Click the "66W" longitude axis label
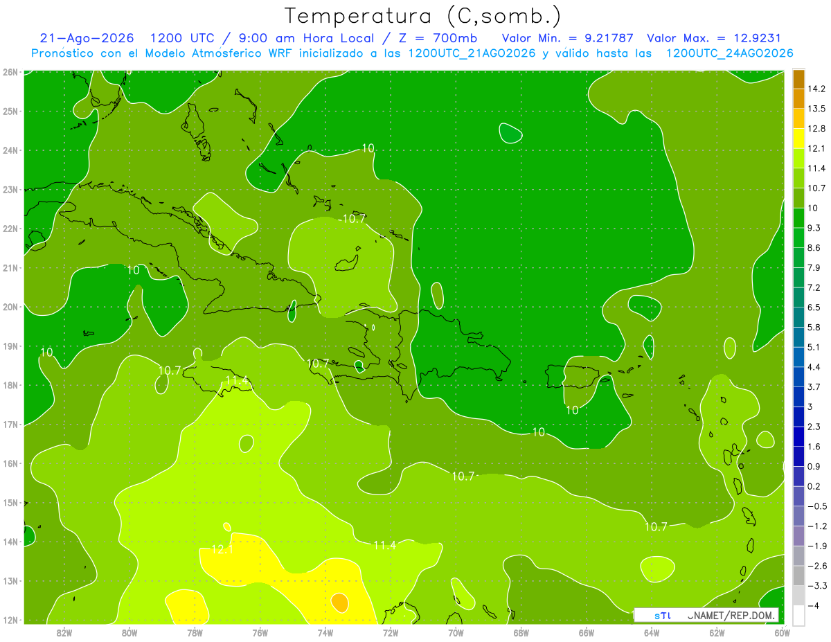The width and height of the screenshot is (831, 642). (x=587, y=632)
